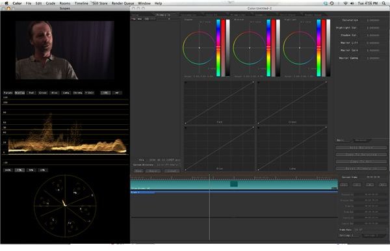Show only the Green waveform channel
Image resolution: width=390 pixels, height=251 pixels.
click(43, 93)
